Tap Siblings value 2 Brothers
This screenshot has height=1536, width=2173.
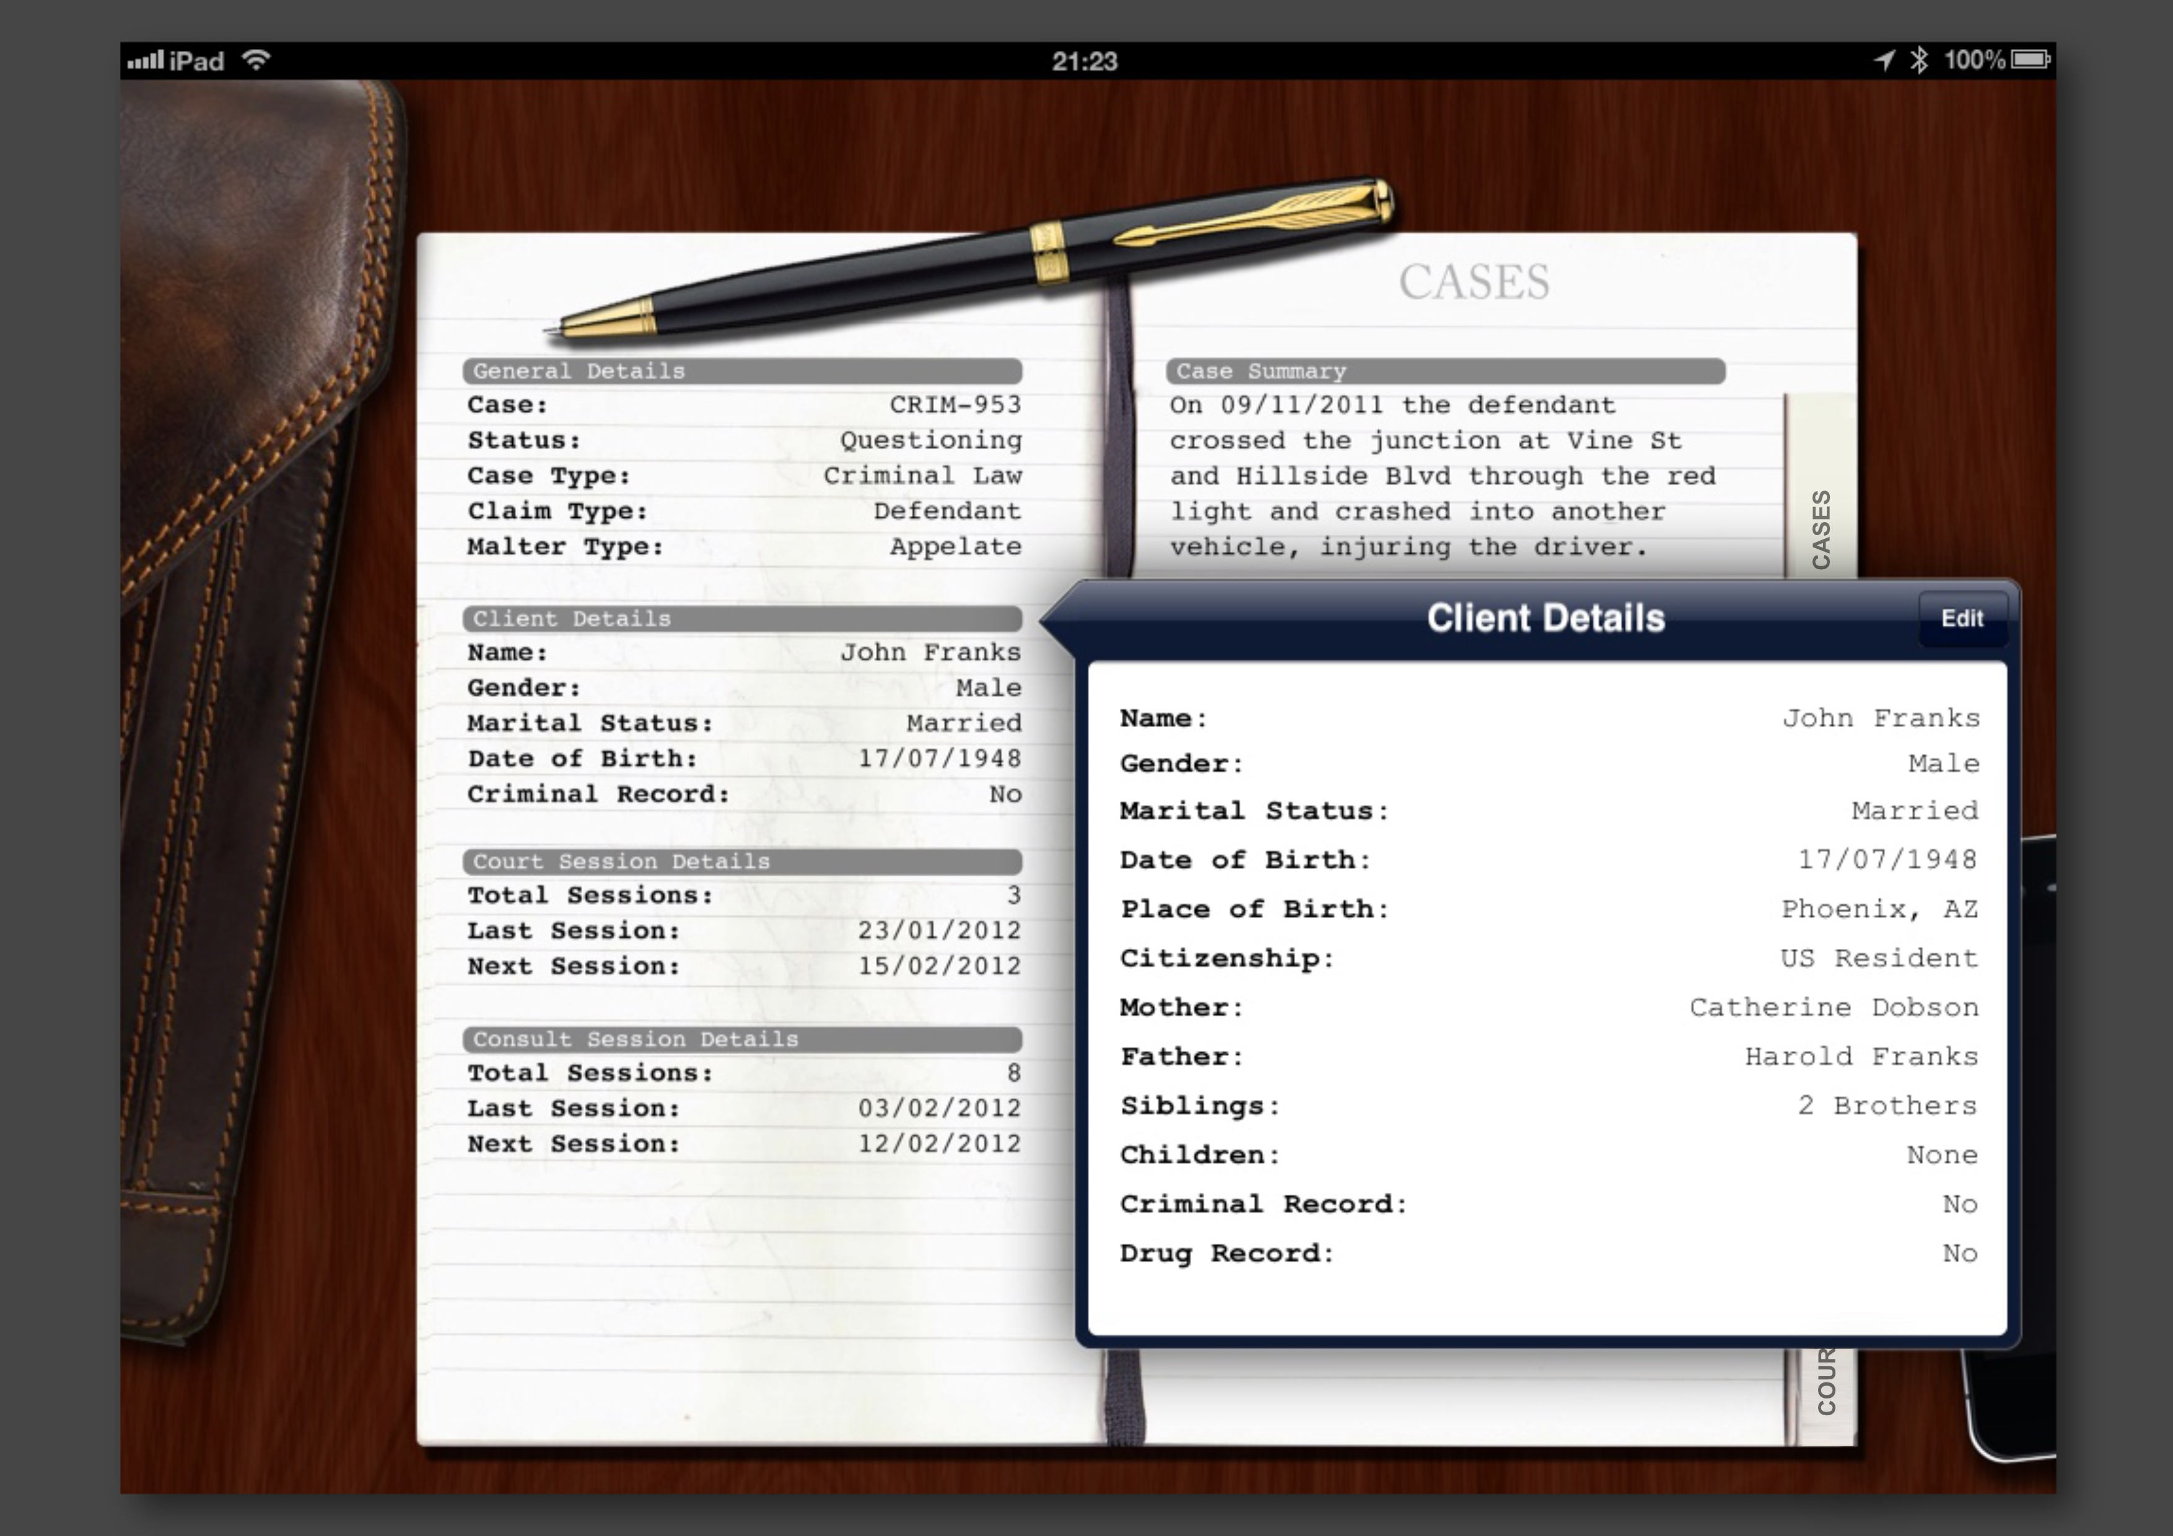(1887, 1106)
